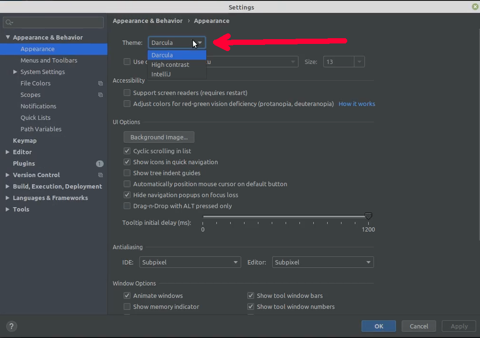
Task: Toggle Use custom font checkbox
Action: [127, 62]
